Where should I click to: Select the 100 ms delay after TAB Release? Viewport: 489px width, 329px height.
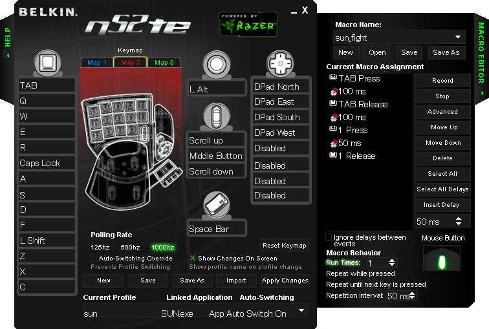[x=347, y=117]
